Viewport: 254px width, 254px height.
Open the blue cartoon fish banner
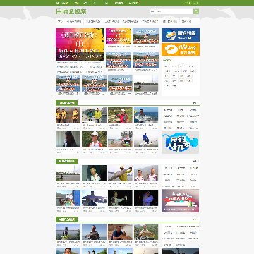pos(181,143)
